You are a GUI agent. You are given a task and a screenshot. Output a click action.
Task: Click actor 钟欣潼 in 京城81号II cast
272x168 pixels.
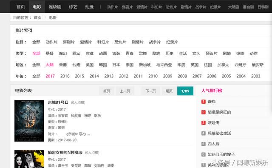[76, 116]
